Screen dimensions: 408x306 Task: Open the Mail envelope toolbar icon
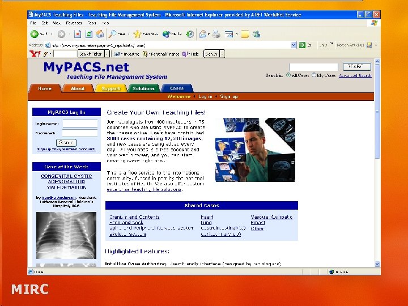(x=203, y=34)
